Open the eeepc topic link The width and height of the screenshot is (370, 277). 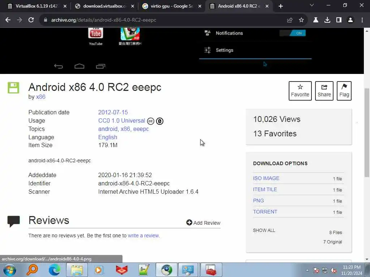coord(141,129)
